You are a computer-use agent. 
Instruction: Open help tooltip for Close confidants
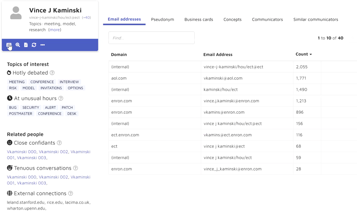coord(59,143)
